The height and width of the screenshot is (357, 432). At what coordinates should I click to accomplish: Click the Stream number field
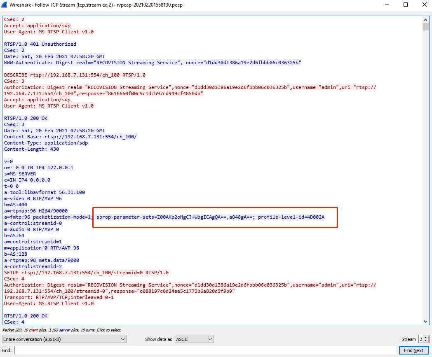tap(421, 339)
